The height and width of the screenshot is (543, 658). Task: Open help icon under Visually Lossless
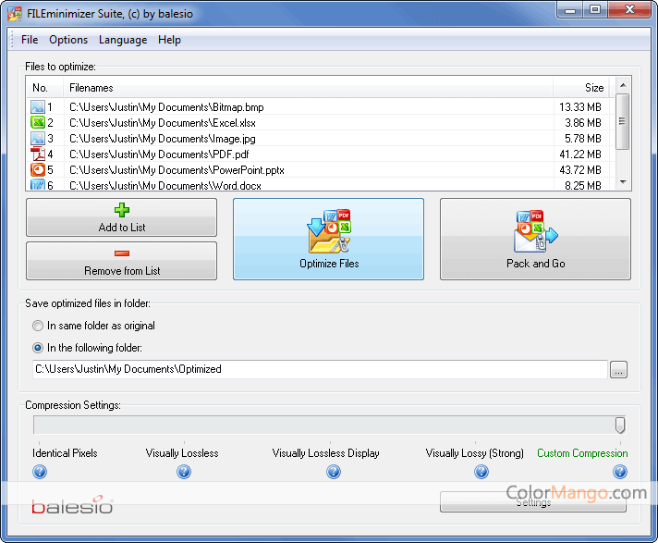coord(183,472)
